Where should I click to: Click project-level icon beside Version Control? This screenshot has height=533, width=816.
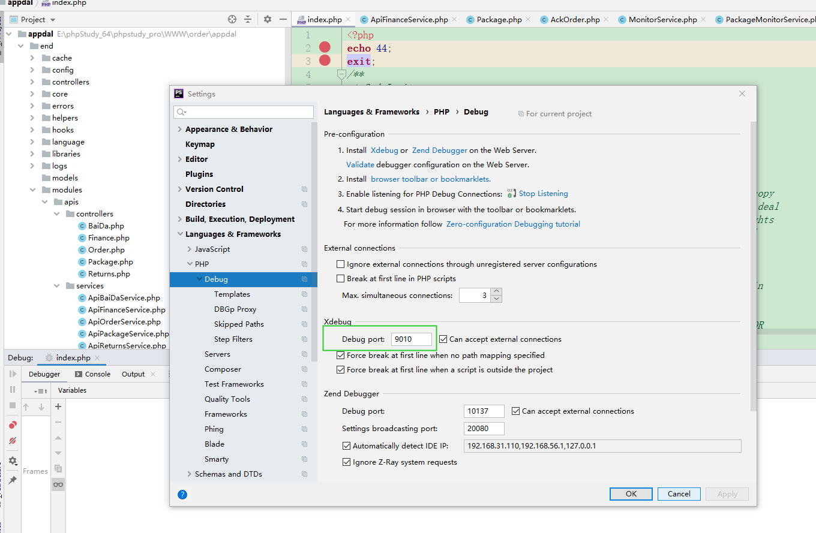[305, 189]
